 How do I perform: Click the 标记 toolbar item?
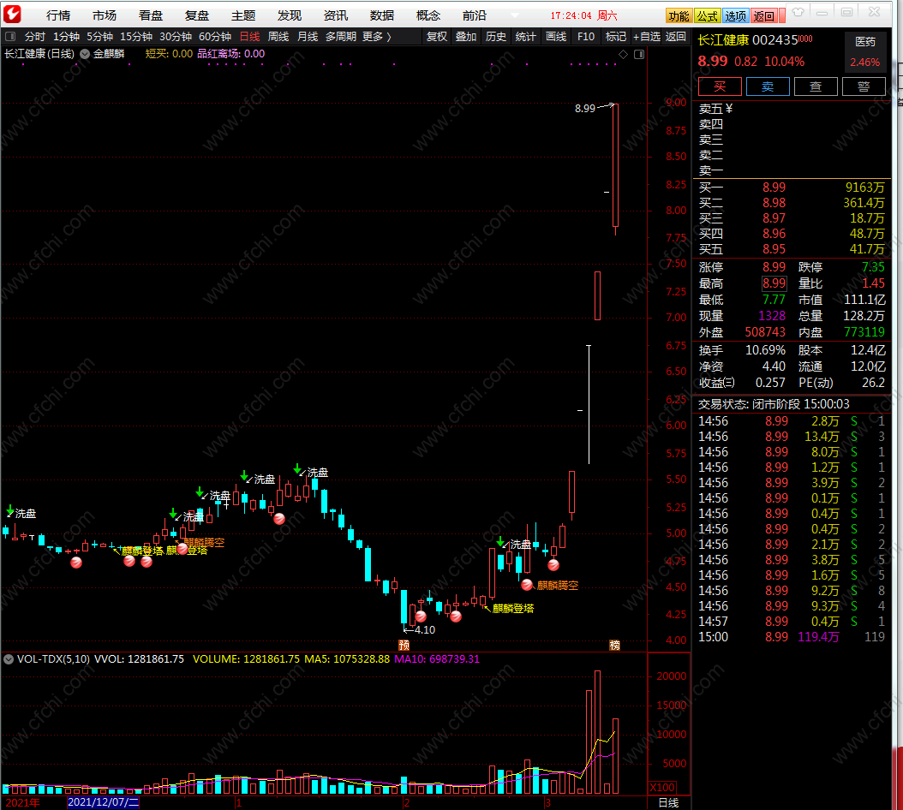coord(616,37)
